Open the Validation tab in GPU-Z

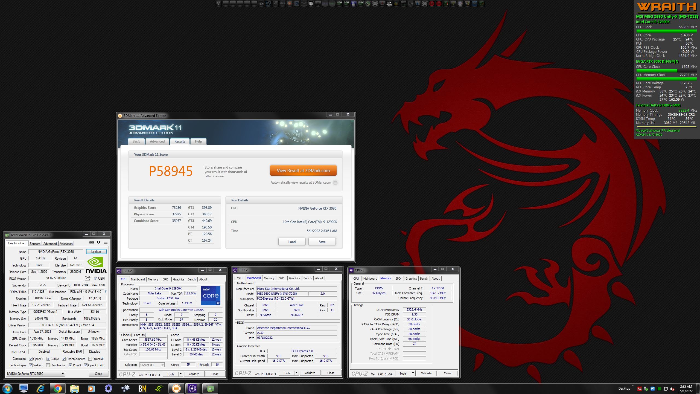tap(66, 244)
